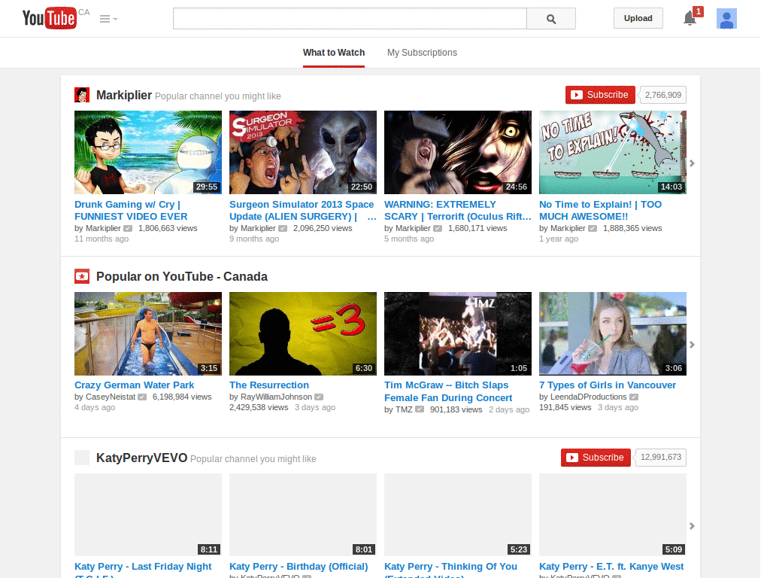Click verified badge next to RayWilliamJohnson
The image size is (770, 578).
(319, 397)
